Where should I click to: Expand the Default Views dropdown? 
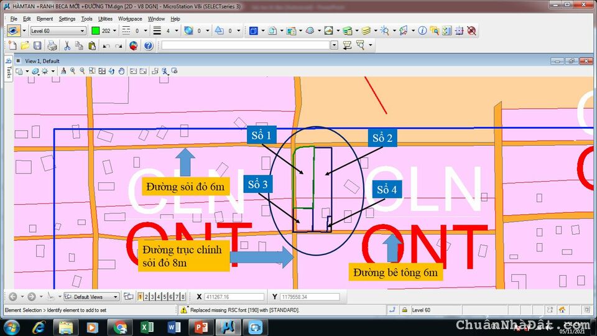point(114,297)
